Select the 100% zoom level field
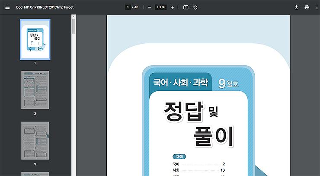320x176 pixels. [x=160, y=7]
